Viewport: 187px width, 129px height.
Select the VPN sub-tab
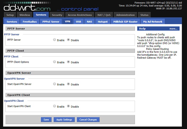(x=68, y=21)
